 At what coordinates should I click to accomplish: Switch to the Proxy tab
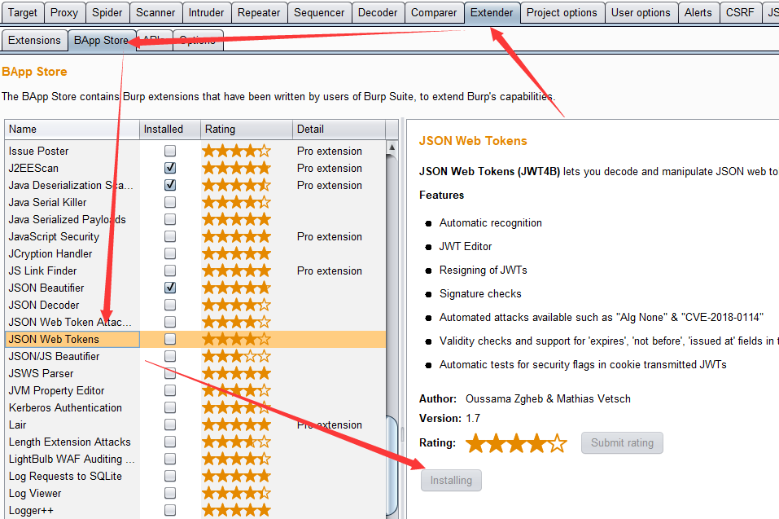[x=64, y=12]
